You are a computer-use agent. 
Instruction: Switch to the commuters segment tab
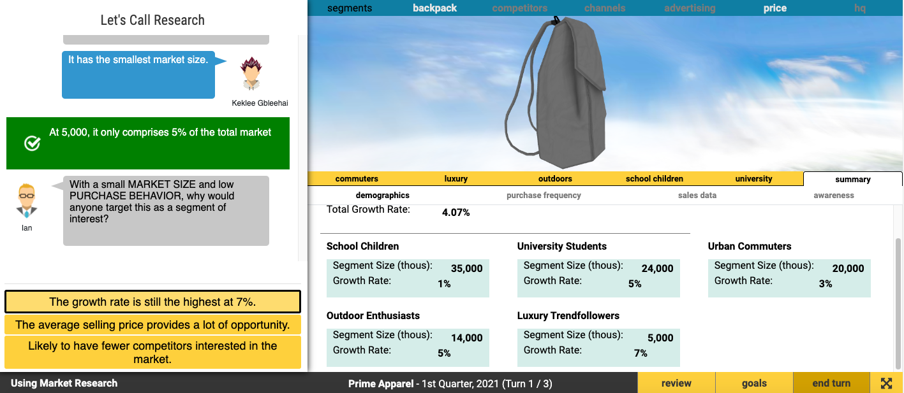357,179
